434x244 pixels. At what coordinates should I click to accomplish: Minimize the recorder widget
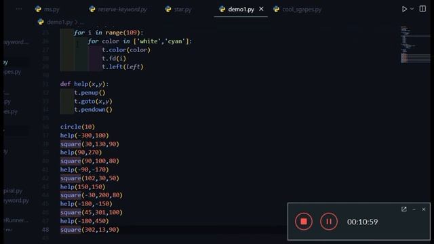coord(414,209)
